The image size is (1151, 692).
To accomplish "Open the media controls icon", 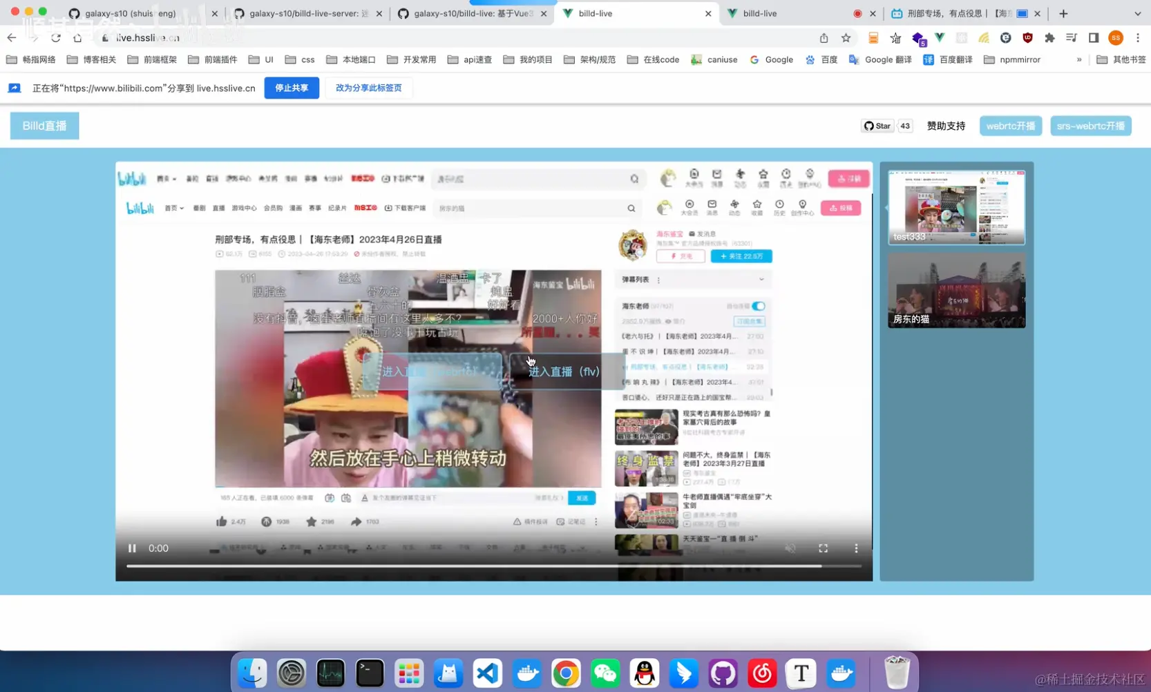I will 1072,38.
